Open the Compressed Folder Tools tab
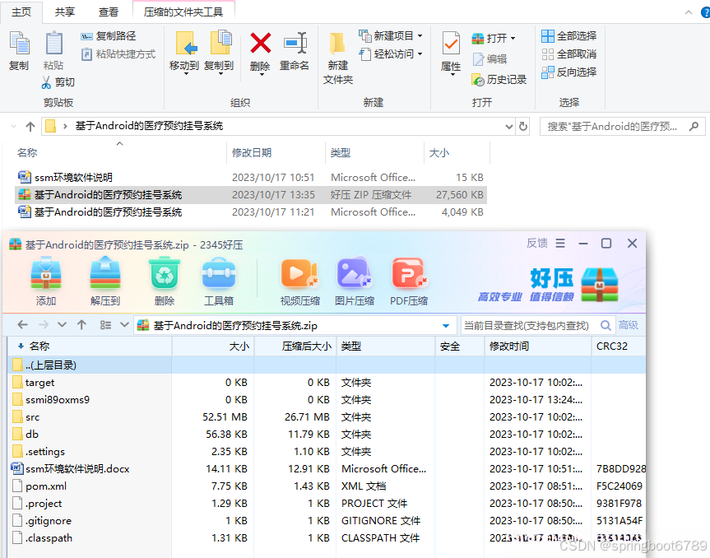Image resolution: width=710 pixels, height=558 pixels. pos(183,12)
